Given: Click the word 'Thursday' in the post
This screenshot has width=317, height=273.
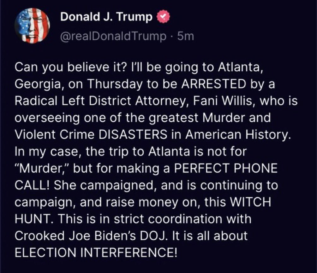Looking at the screenshot, I should pos(115,84).
